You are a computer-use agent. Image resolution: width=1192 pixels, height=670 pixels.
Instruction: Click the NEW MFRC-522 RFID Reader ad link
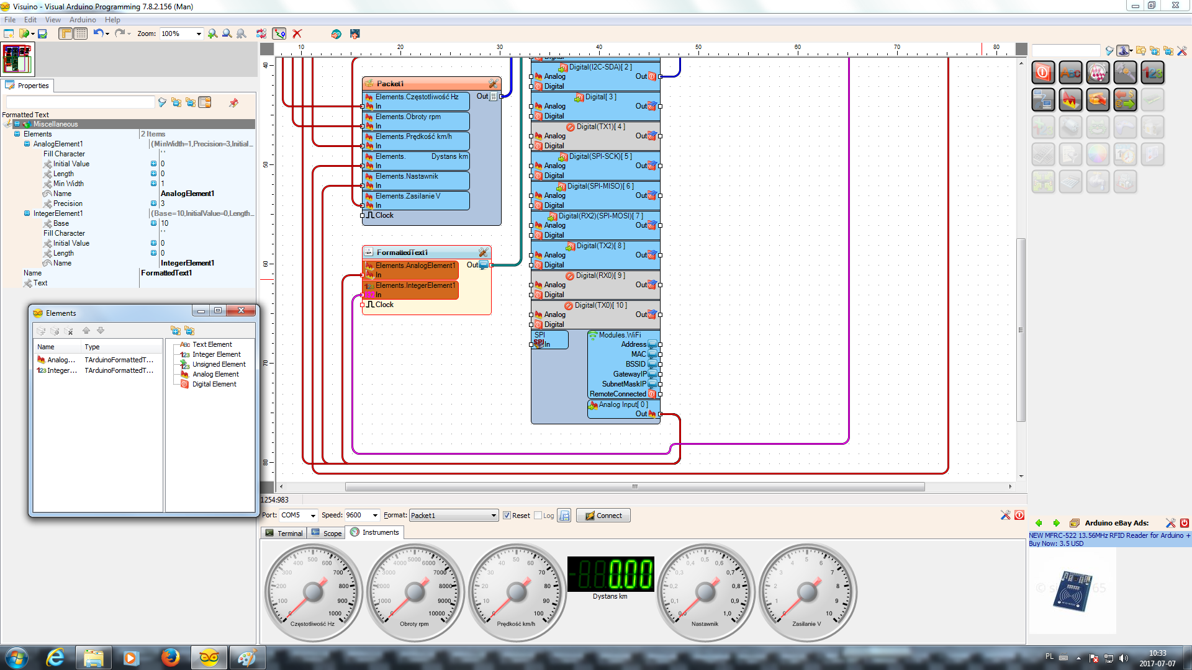coord(1109,535)
